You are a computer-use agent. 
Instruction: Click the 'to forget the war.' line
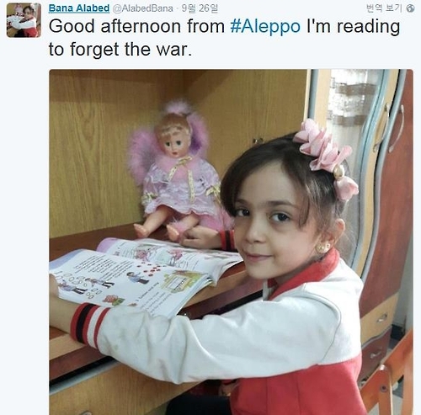(120, 50)
